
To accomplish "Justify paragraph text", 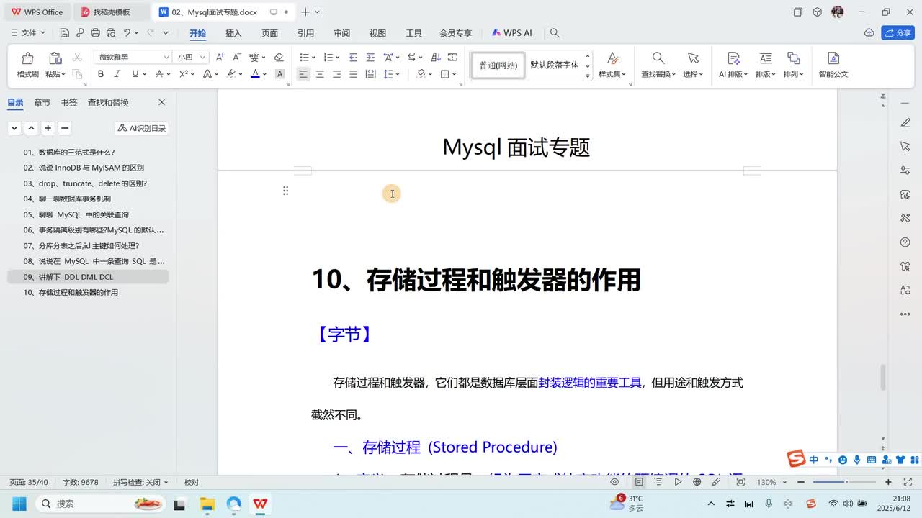I will [353, 74].
